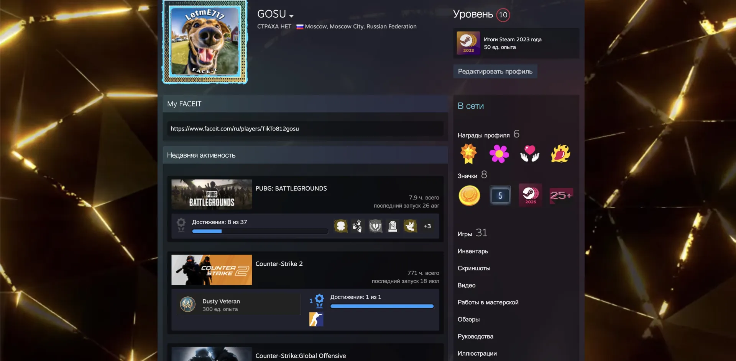The width and height of the screenshot is (736, 361).
Task: Click the golden star profile award icon
Action: tap(468, 154)
